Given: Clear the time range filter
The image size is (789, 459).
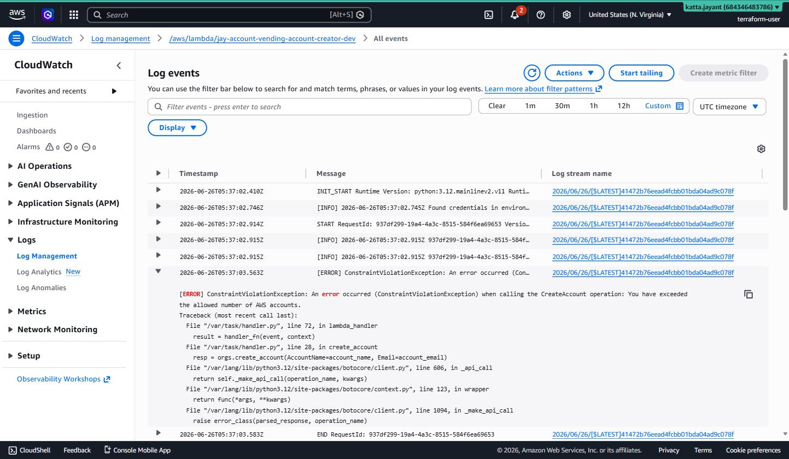Looking at the screenshot, I should pyautogui.click(x=496, y=106).
